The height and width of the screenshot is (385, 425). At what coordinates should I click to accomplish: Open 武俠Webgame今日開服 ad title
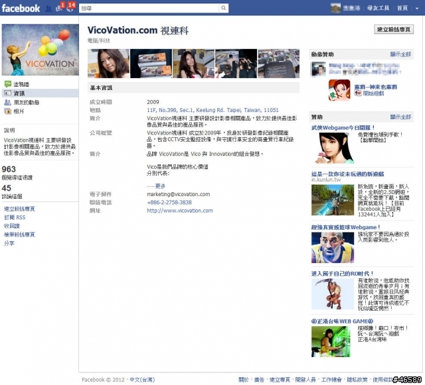343,128
